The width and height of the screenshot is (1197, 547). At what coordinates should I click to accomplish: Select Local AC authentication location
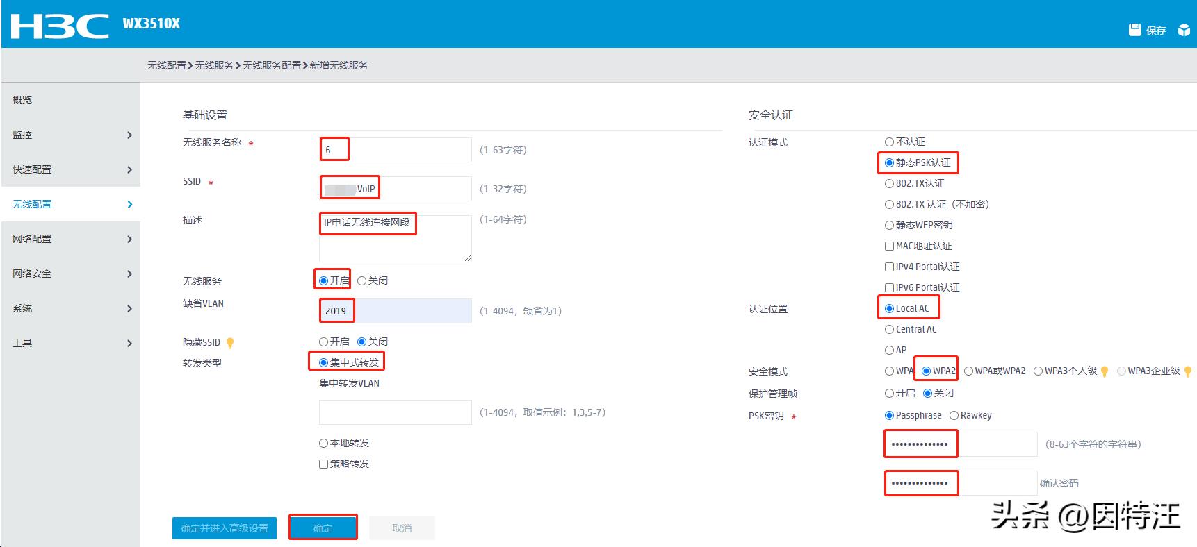pos(889,308)
